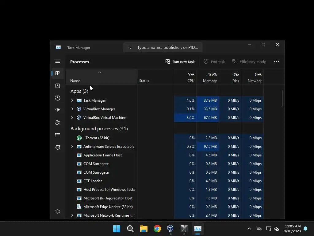Open the hamburger navigation menu

tap(58, 61)
